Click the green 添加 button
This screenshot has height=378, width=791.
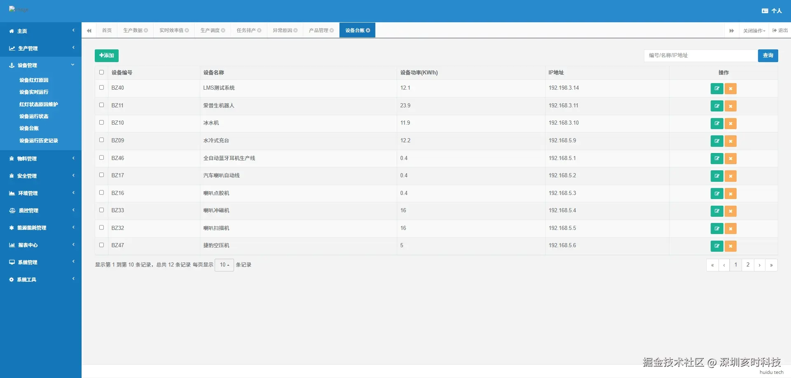[x=107, y=56]
